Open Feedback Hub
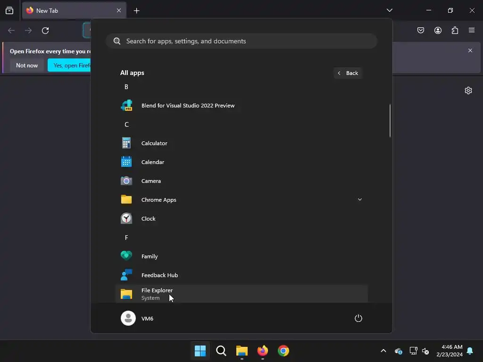The image size is (483, 362). pos(241,275)
